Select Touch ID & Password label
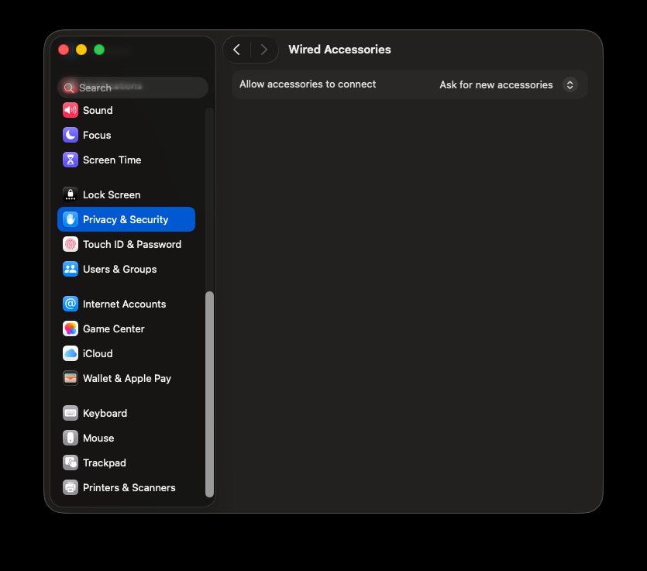 tap(132, 244)
